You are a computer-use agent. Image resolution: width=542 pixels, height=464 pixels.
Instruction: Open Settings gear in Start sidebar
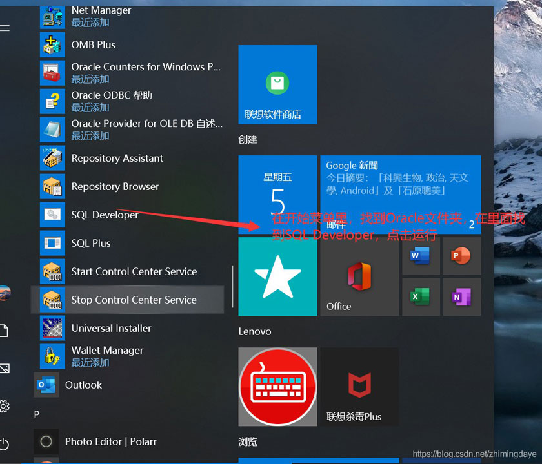pyautogui.click(x=5, y=406)
